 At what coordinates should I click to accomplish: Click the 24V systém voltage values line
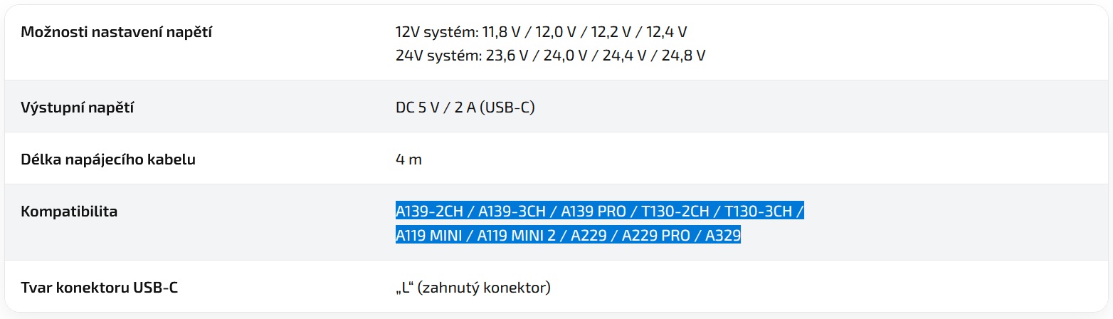coord(550,55)
